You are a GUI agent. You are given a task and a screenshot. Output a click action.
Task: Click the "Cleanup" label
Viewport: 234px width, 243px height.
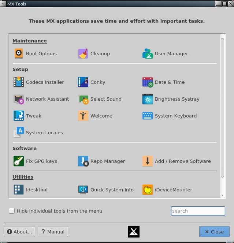100,54
